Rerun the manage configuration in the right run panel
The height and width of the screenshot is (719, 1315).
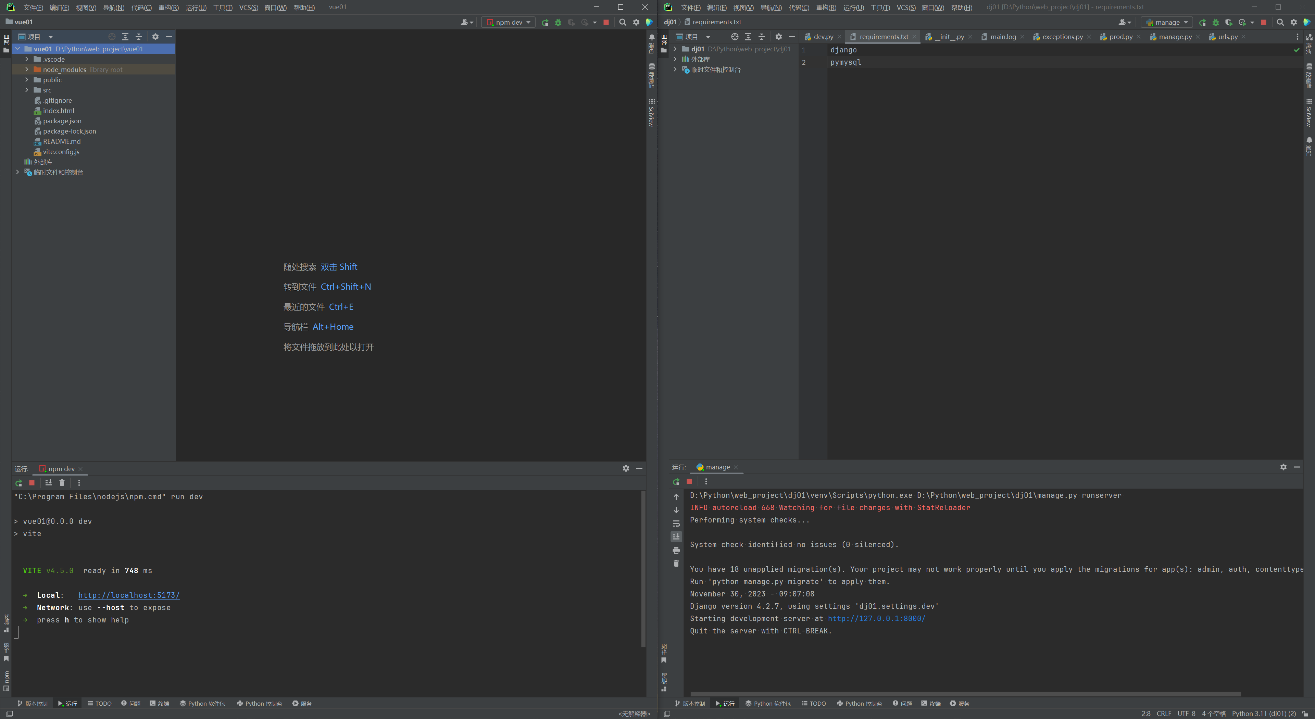point(676,482)
